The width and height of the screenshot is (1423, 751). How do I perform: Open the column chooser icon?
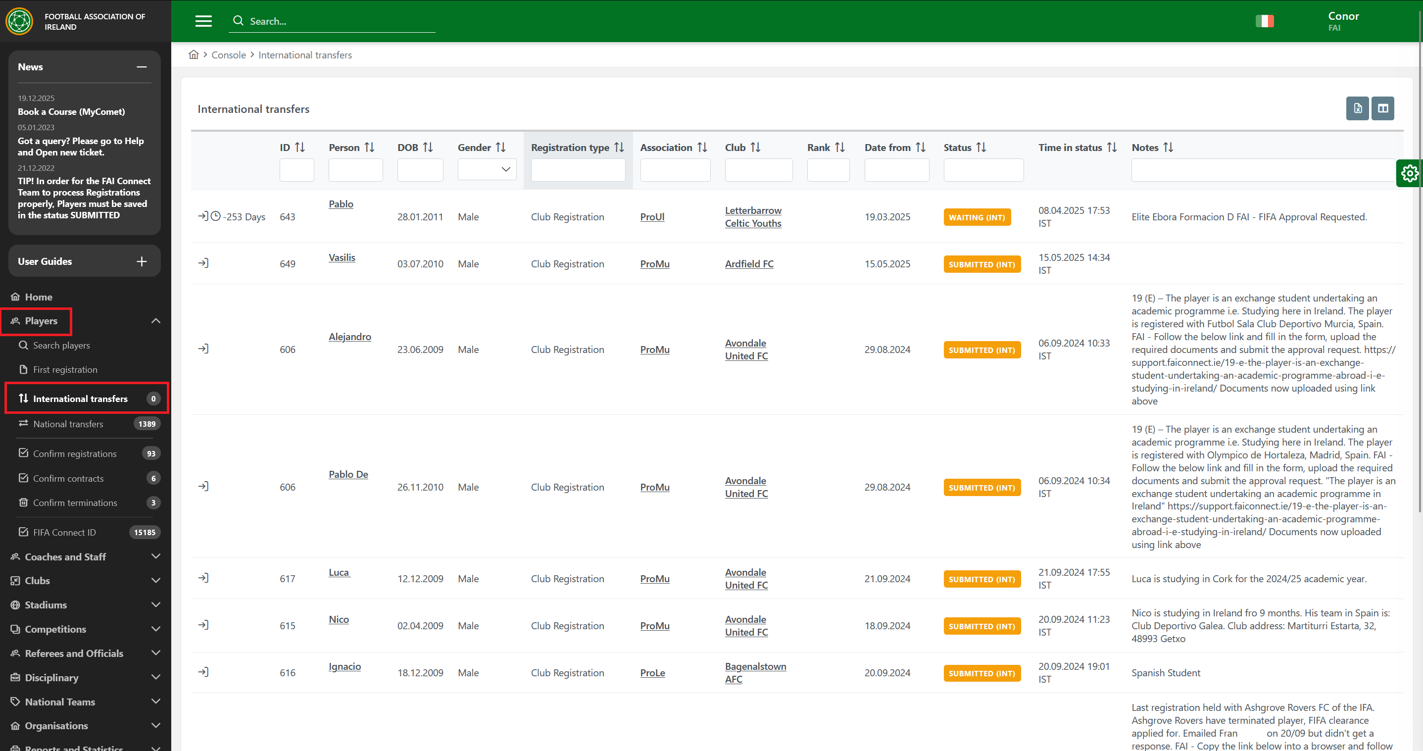coord(1383,108)
